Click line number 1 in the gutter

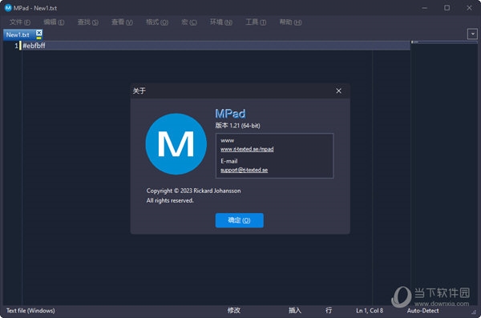16,46
